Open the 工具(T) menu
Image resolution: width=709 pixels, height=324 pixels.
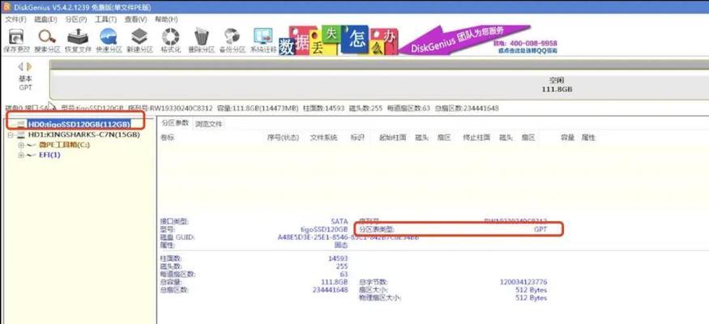tap(106, 19)
